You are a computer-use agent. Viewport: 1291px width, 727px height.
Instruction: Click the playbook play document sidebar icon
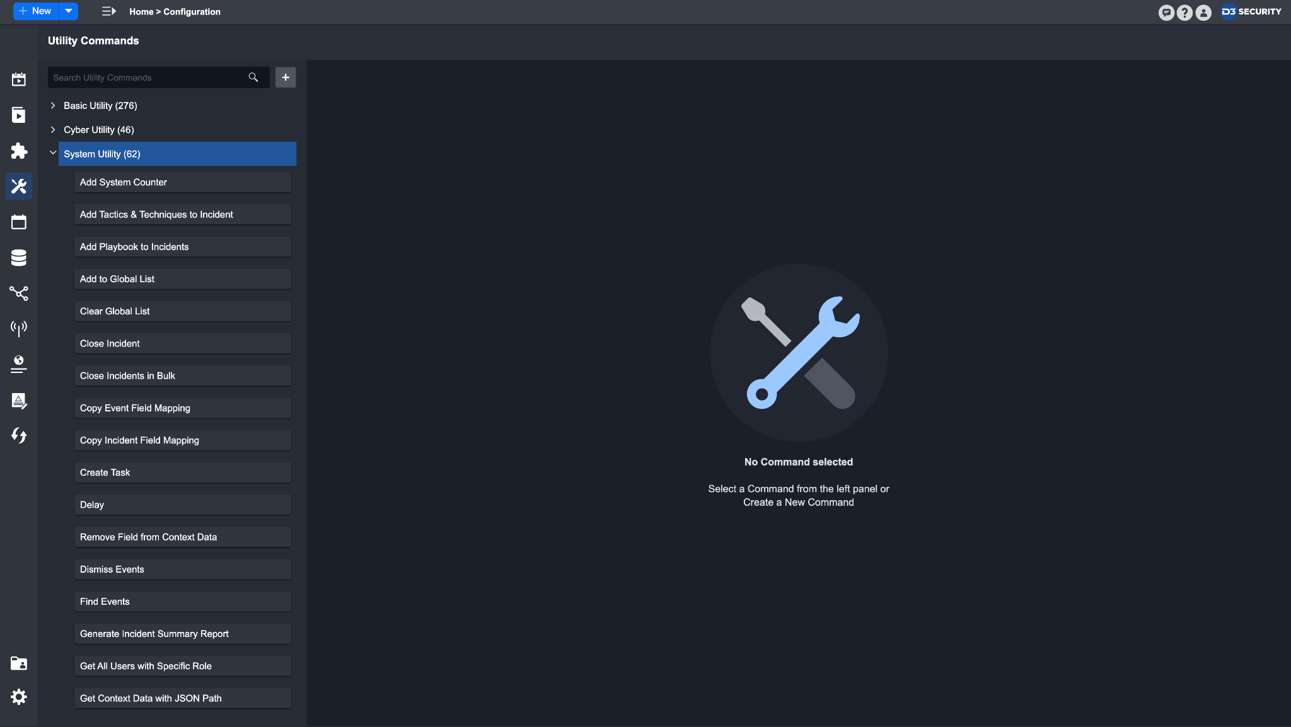tap(19, 115)
